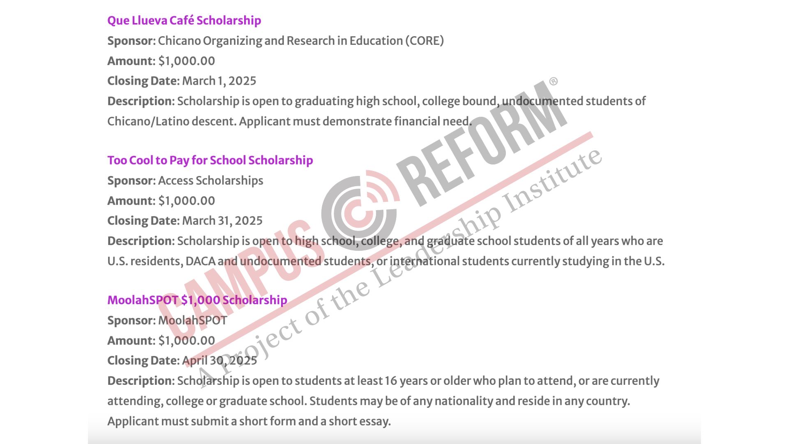The image size is (789, 444).
Task: Click the March 31, 2025 closing date
Action: coord(222,221)
